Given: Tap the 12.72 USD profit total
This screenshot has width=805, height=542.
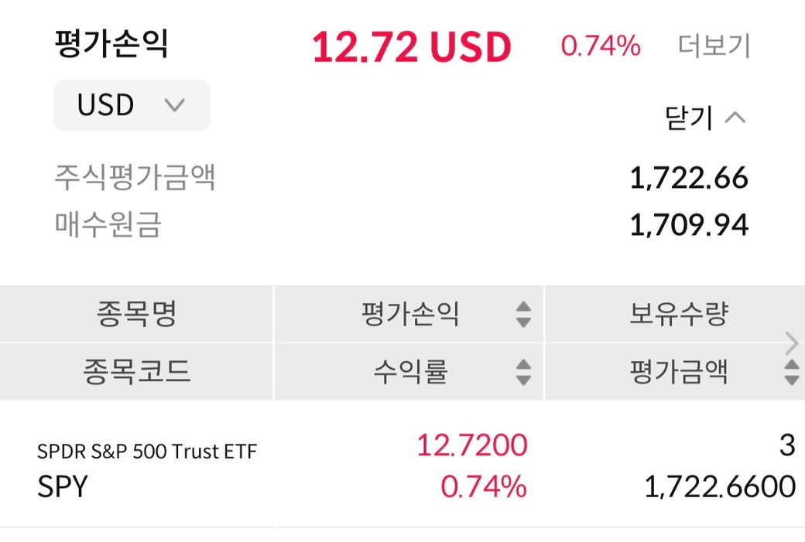Looking at the screenshot, I should 411,48.
